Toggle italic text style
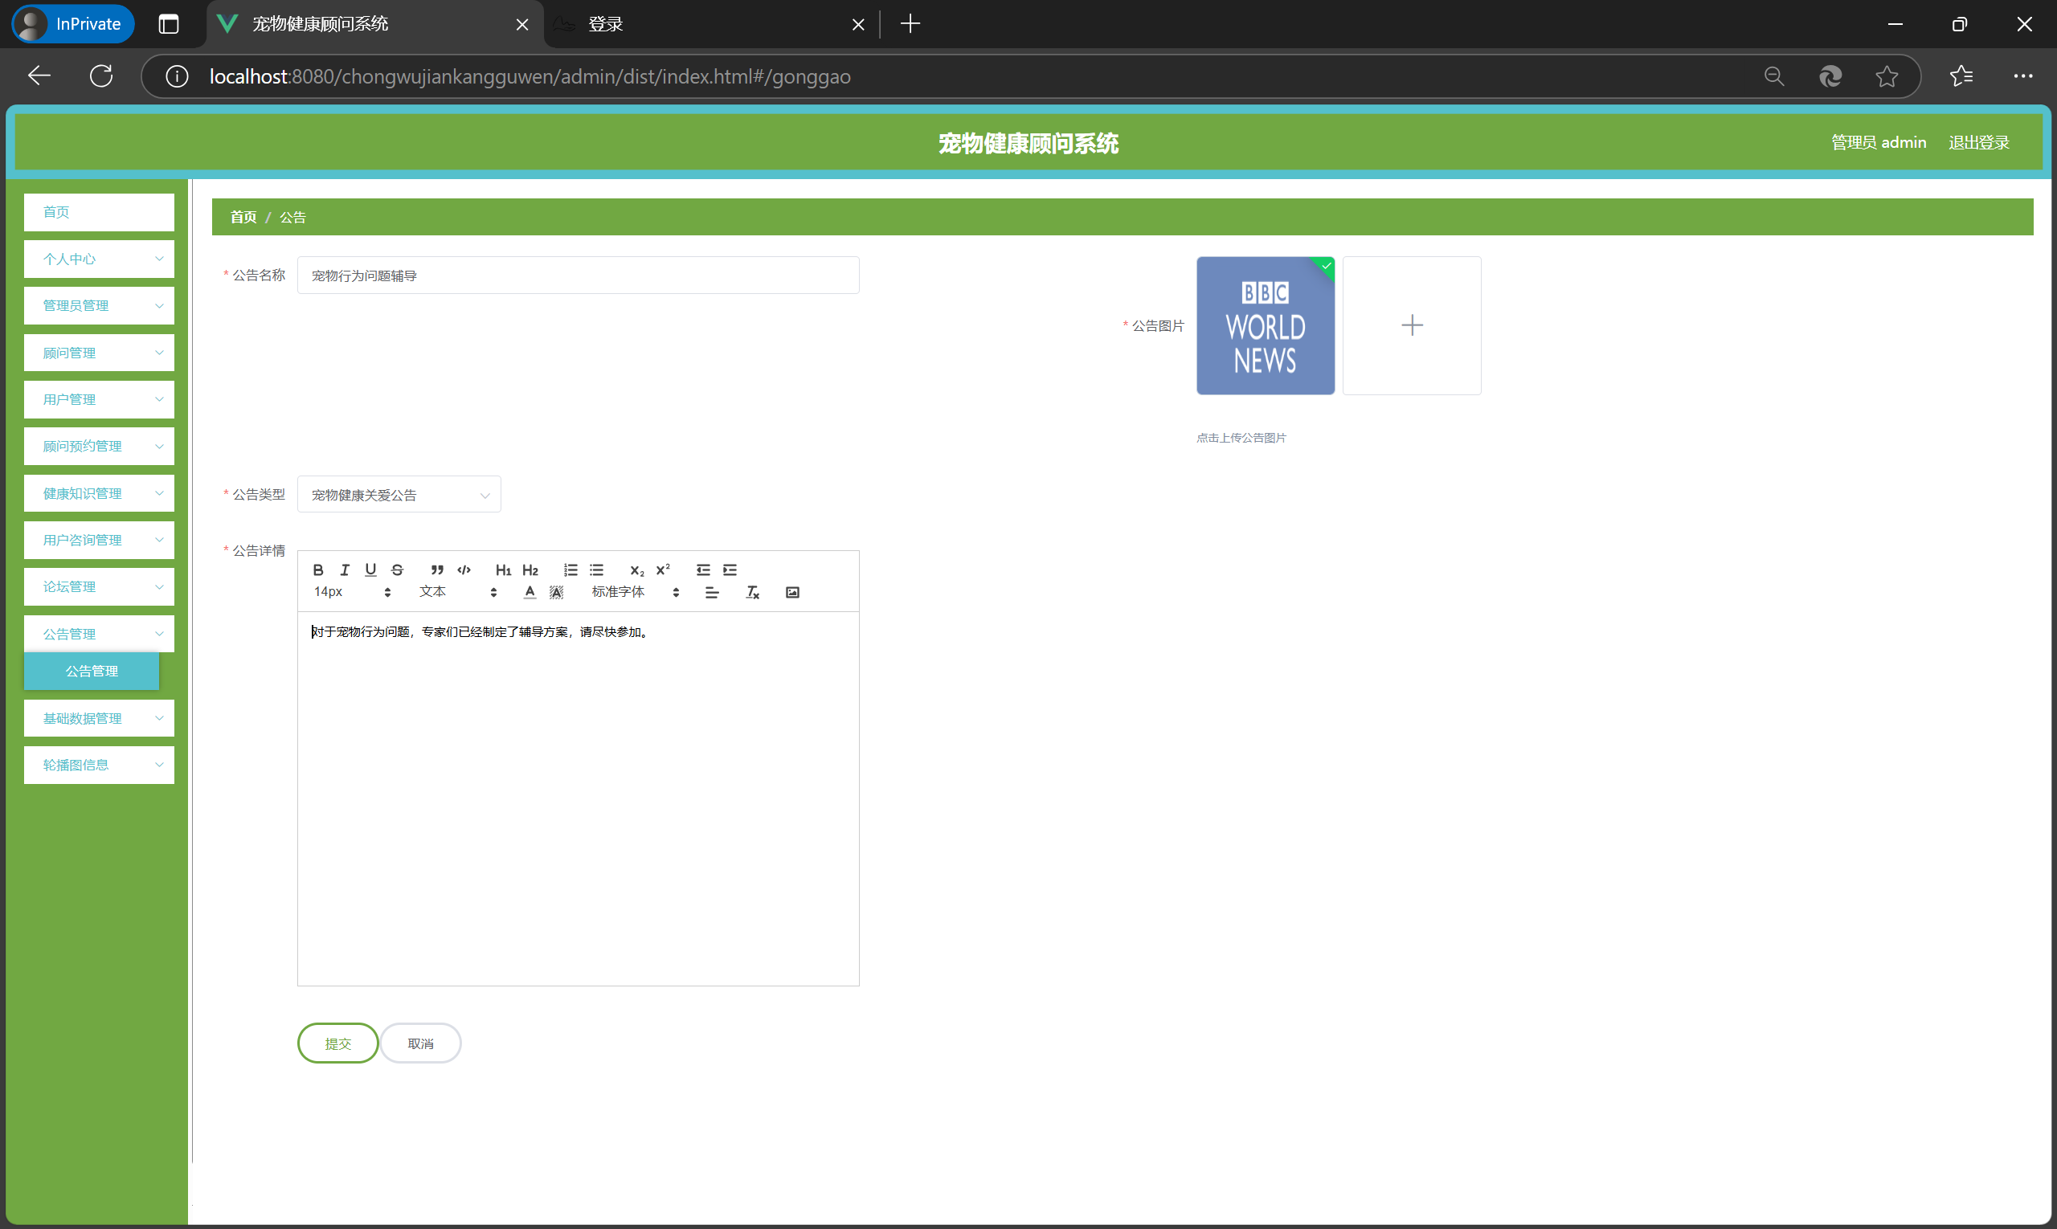The width and height of the screenshot is (2057, 1229). point(345,570)
